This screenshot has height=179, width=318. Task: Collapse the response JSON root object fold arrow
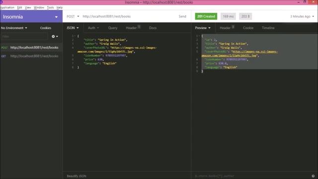click(199, 36)
